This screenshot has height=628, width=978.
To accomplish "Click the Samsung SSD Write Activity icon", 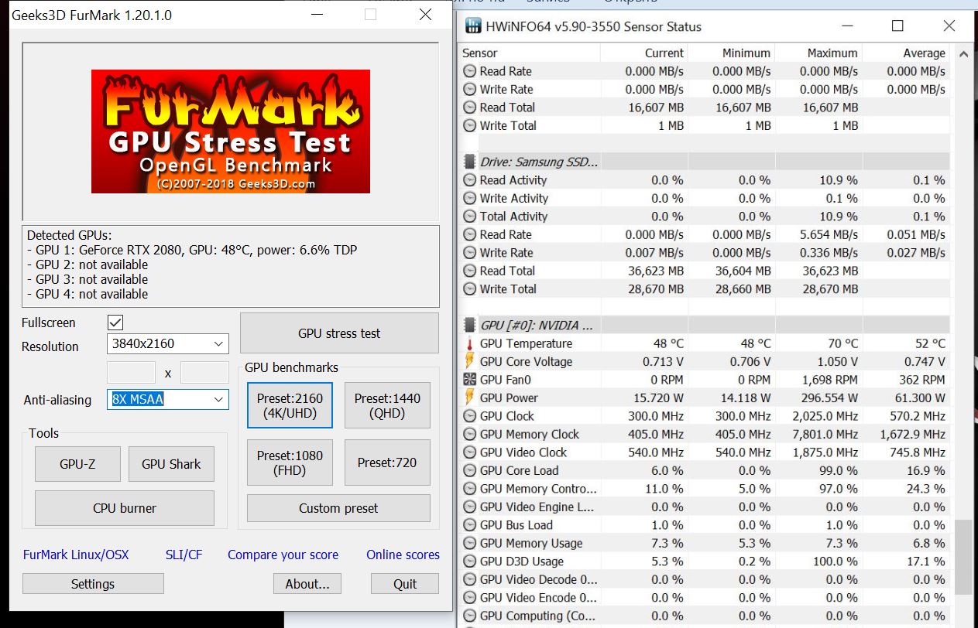I will point(469,198).
